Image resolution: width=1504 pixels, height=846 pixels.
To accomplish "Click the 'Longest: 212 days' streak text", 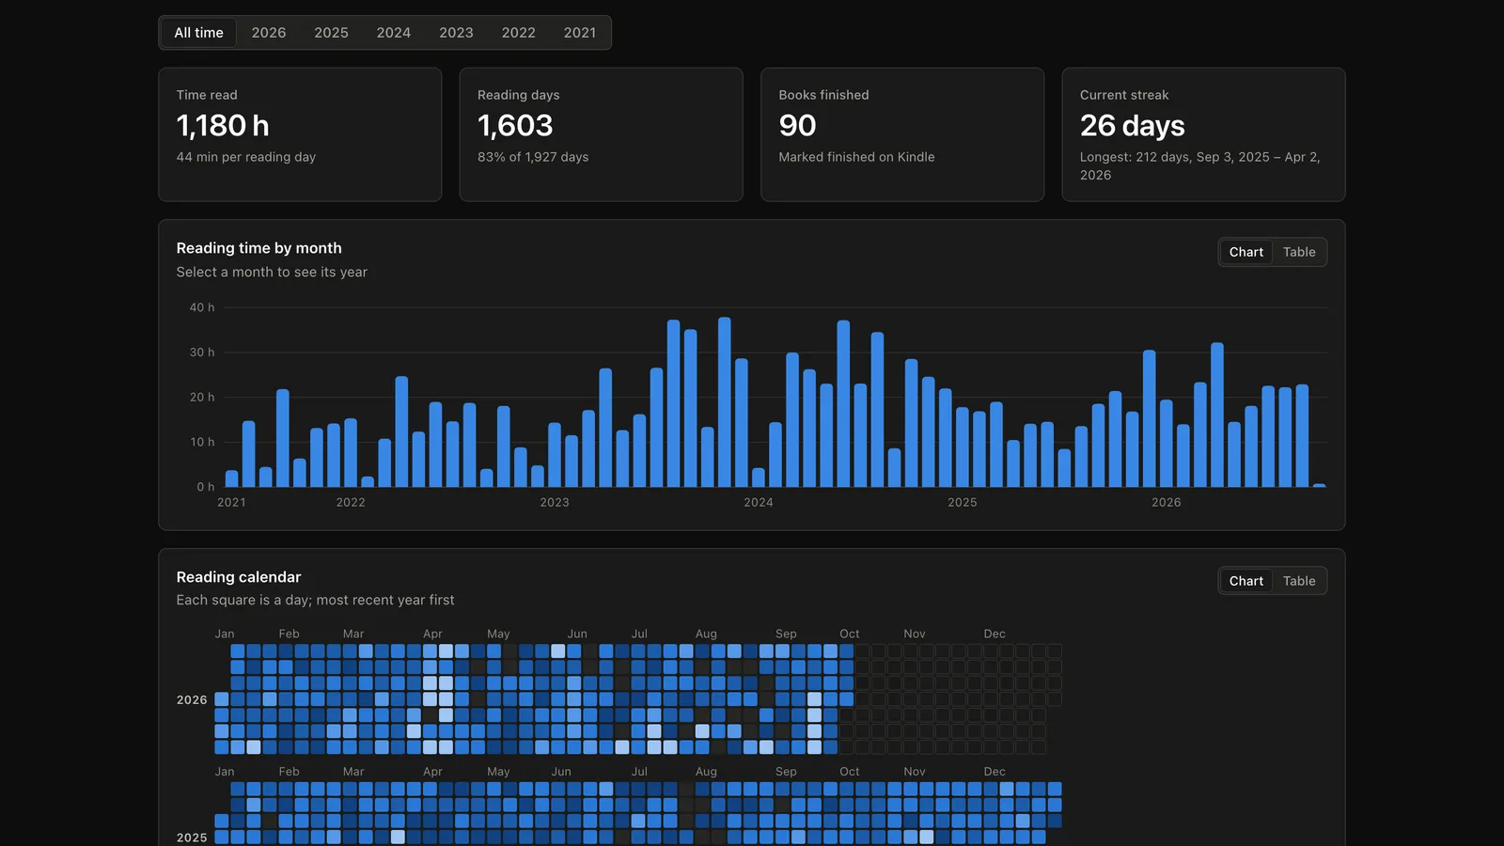I will point(1200,166).
